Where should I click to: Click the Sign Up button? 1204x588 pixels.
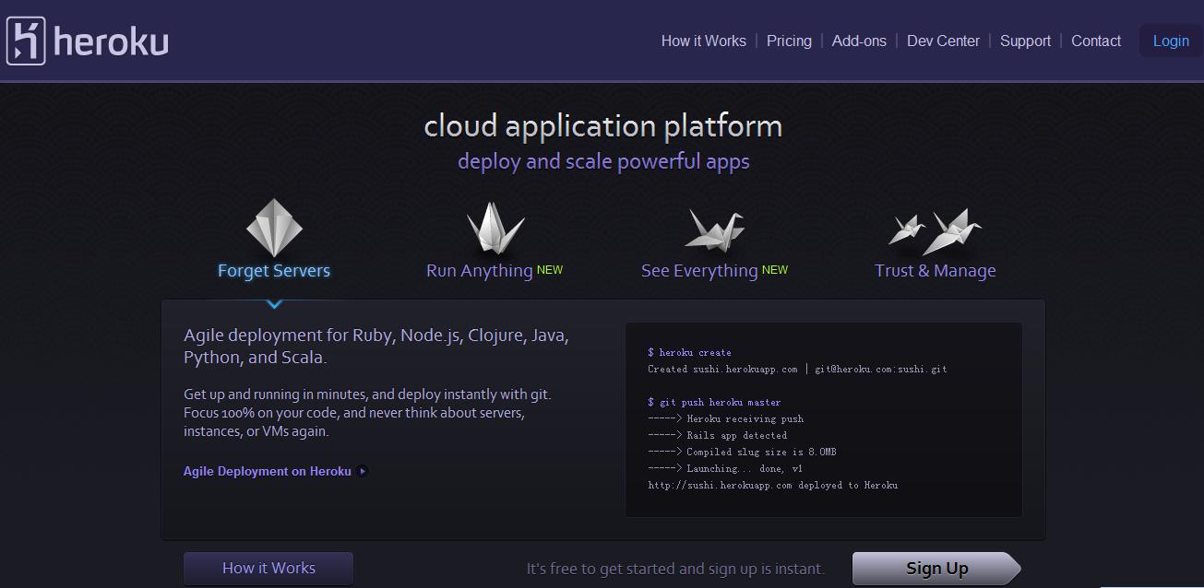[x=936, y=569]
